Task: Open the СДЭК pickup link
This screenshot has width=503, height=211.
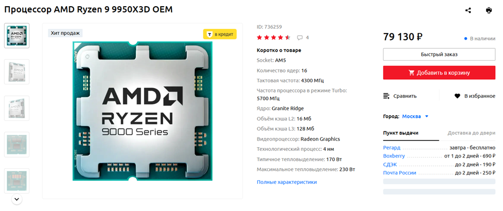Action: click(x=390, y=164)
